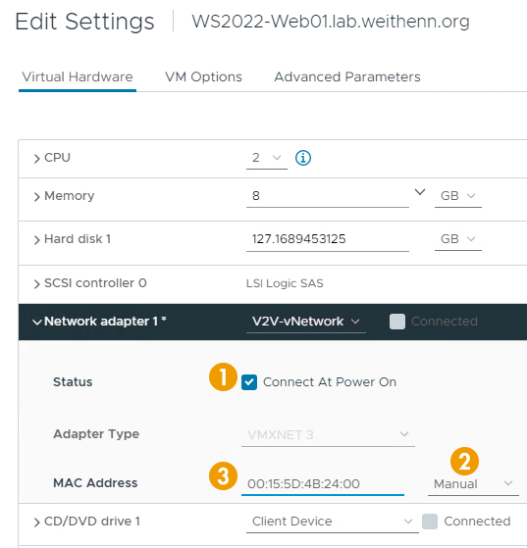Expand CD/DVD drive 1 row

click(x=36, y=523)
